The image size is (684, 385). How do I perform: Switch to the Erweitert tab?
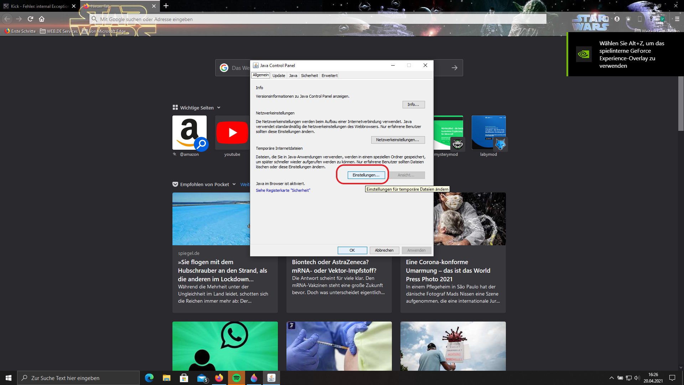330,76
